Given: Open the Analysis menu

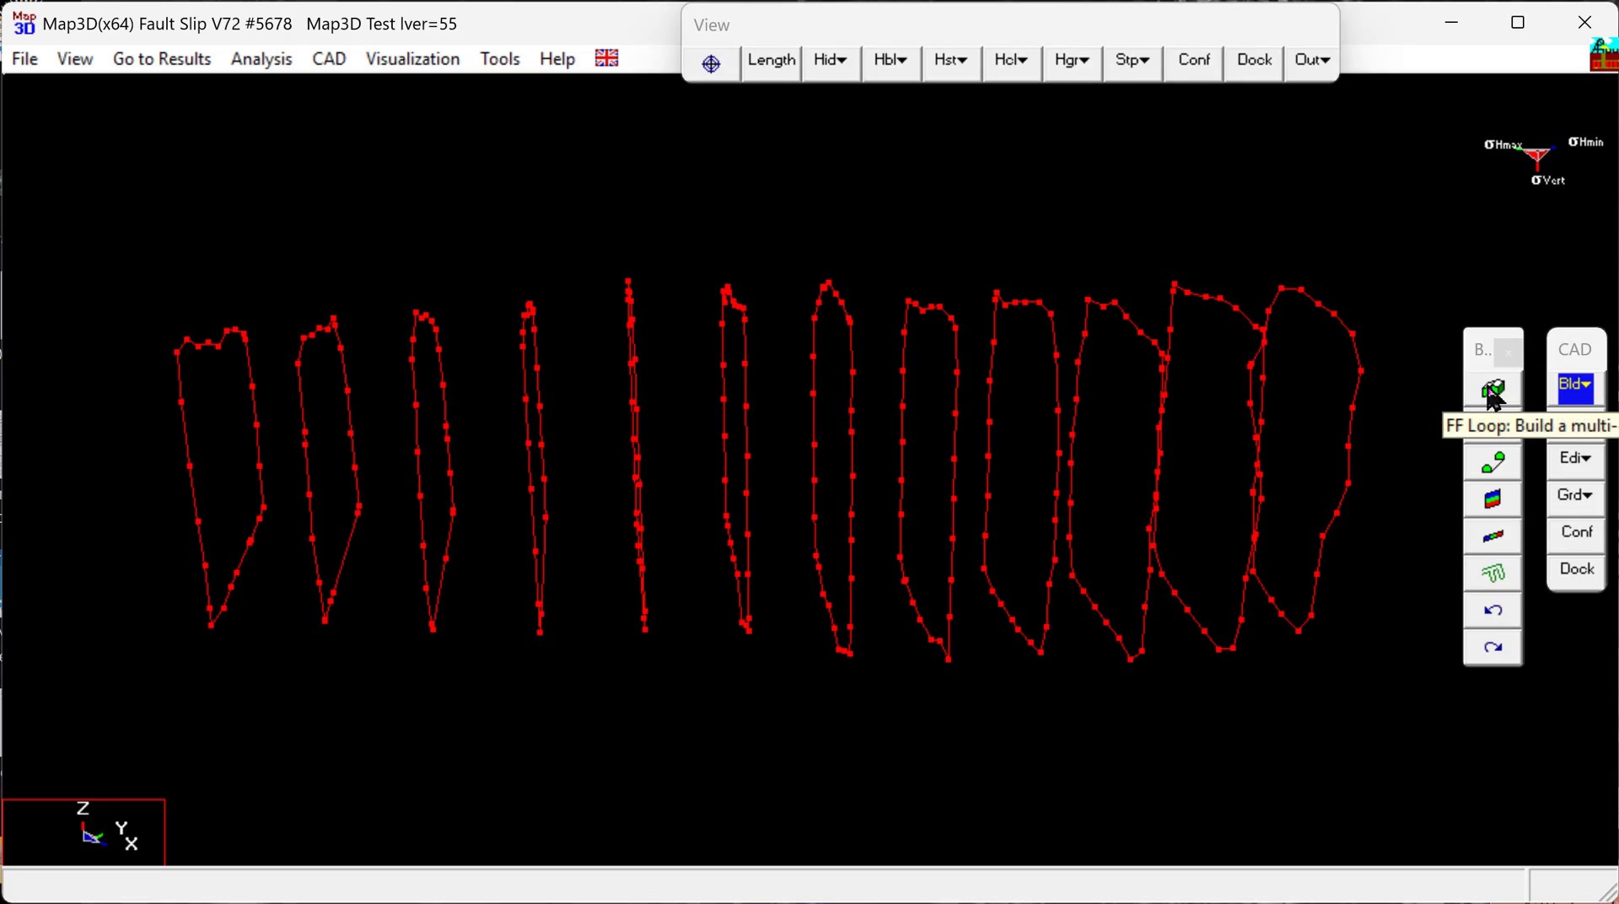Looking at the screenshot, I should point(261,59).
